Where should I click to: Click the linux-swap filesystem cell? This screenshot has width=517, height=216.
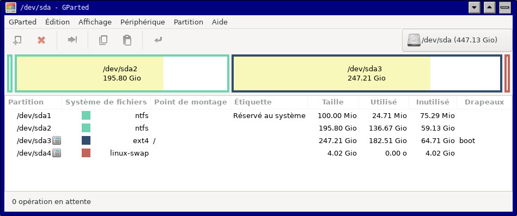coord(129,153)
